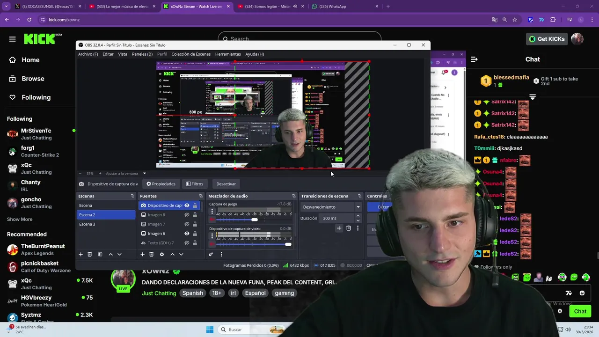Undock the Mezclador de audio panel
Screen dimensions: 599x337
click(294, 196)
